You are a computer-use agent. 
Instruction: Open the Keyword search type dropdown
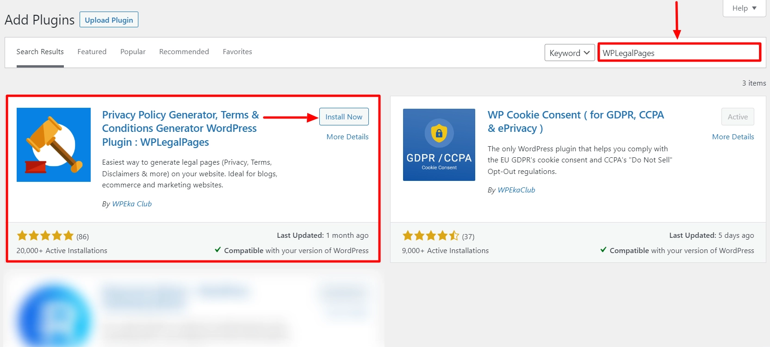click(x=569, y=53)
